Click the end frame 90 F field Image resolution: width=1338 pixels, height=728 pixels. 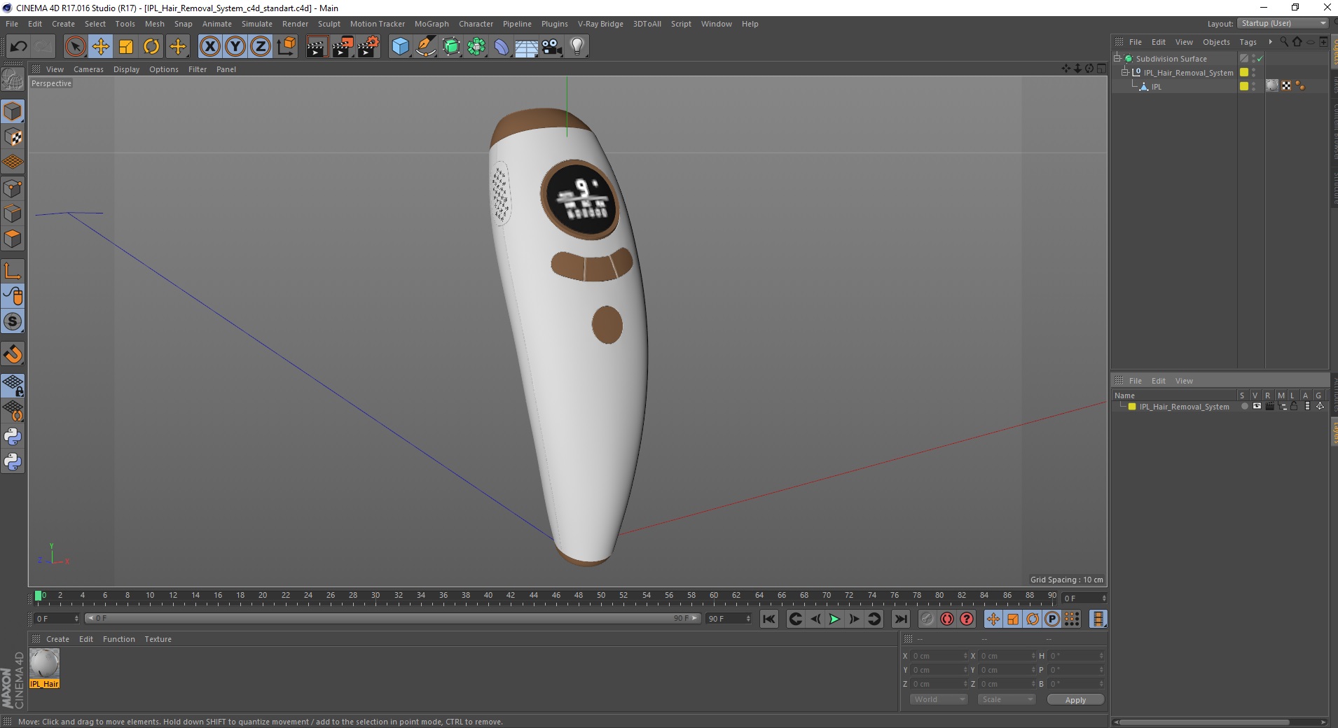729,619
